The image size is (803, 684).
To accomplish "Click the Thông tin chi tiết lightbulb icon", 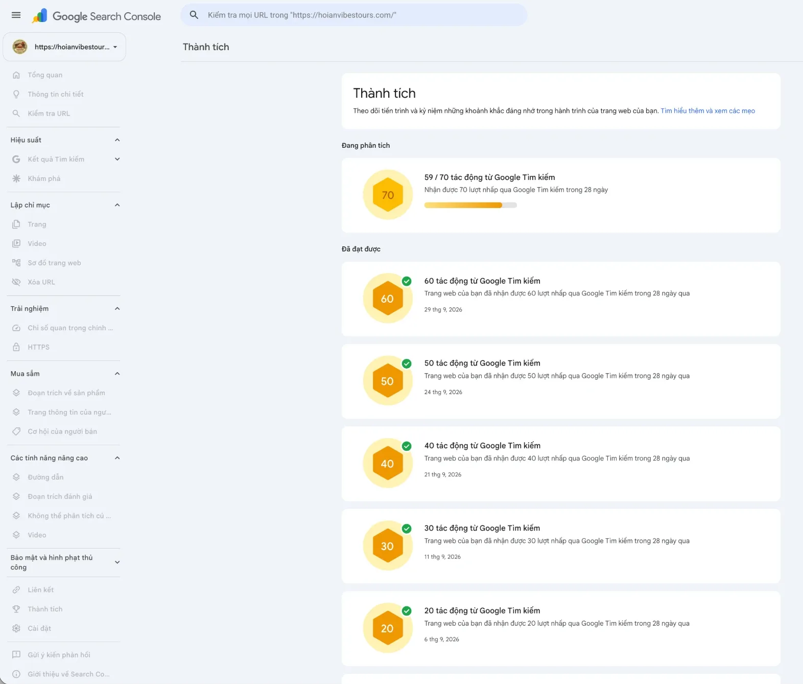I will 16,94.
